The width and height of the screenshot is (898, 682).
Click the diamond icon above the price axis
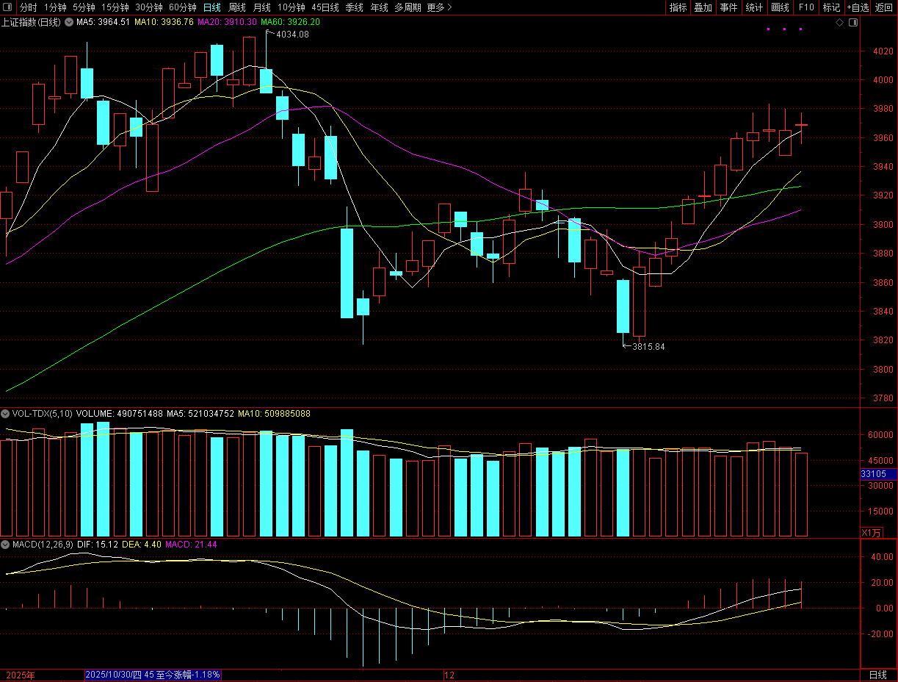pos(840,22)
